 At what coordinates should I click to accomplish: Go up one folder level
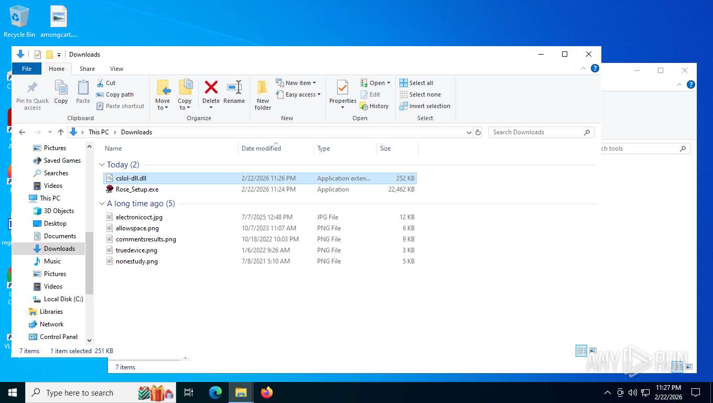click(61, 132)
